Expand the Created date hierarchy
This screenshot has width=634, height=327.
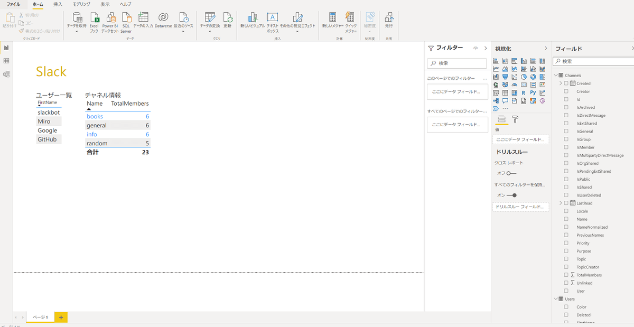pyautogui.click(x=561, y=83)
